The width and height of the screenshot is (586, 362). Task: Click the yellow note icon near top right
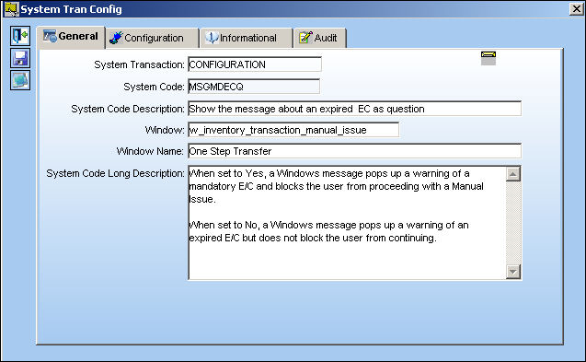[x=488, y=58]
